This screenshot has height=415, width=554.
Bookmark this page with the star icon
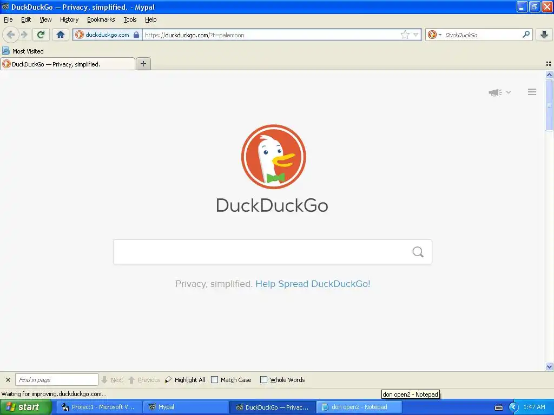click(x=405, y=35)
